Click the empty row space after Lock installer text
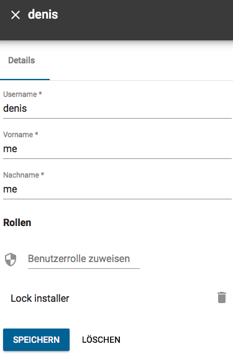Screen dimensions: 233x354 point(142,298)
